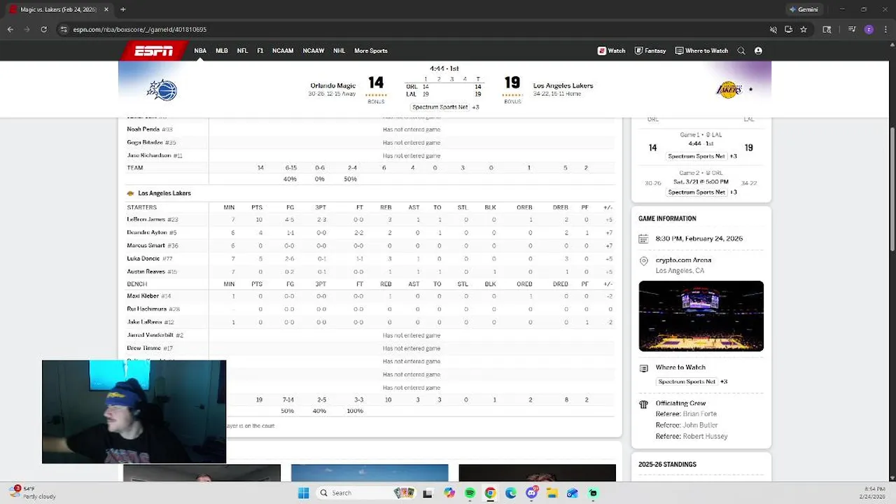Click the crypto.com Arena photo thumbnail
The height and width of the screenshot is (504, 896).
coord(701,316)
